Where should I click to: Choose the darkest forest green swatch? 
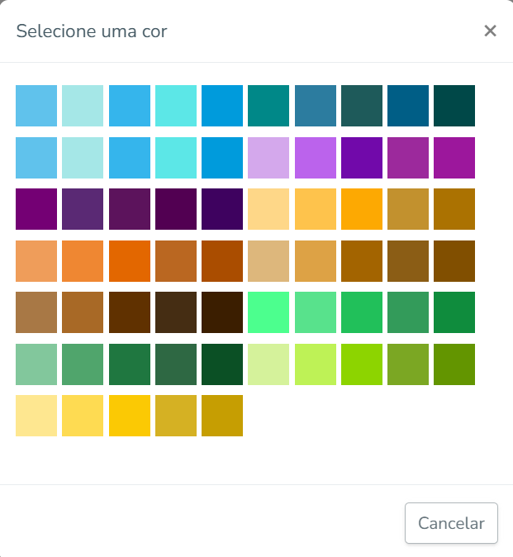[222, 364]
